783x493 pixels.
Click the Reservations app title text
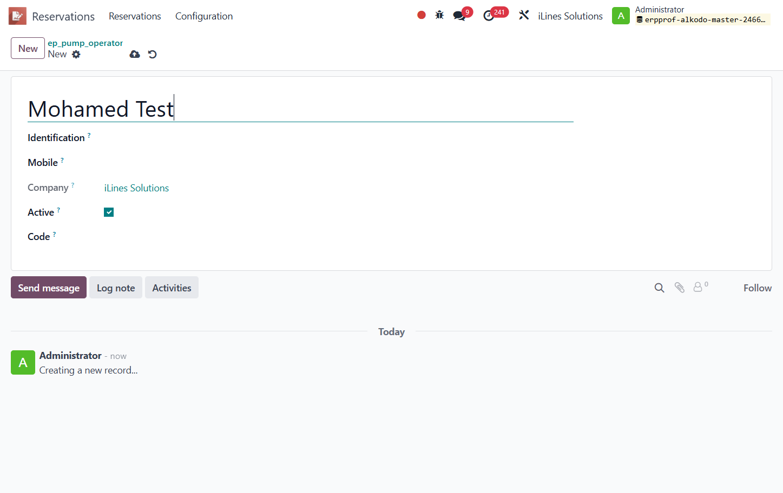[63, 16]
